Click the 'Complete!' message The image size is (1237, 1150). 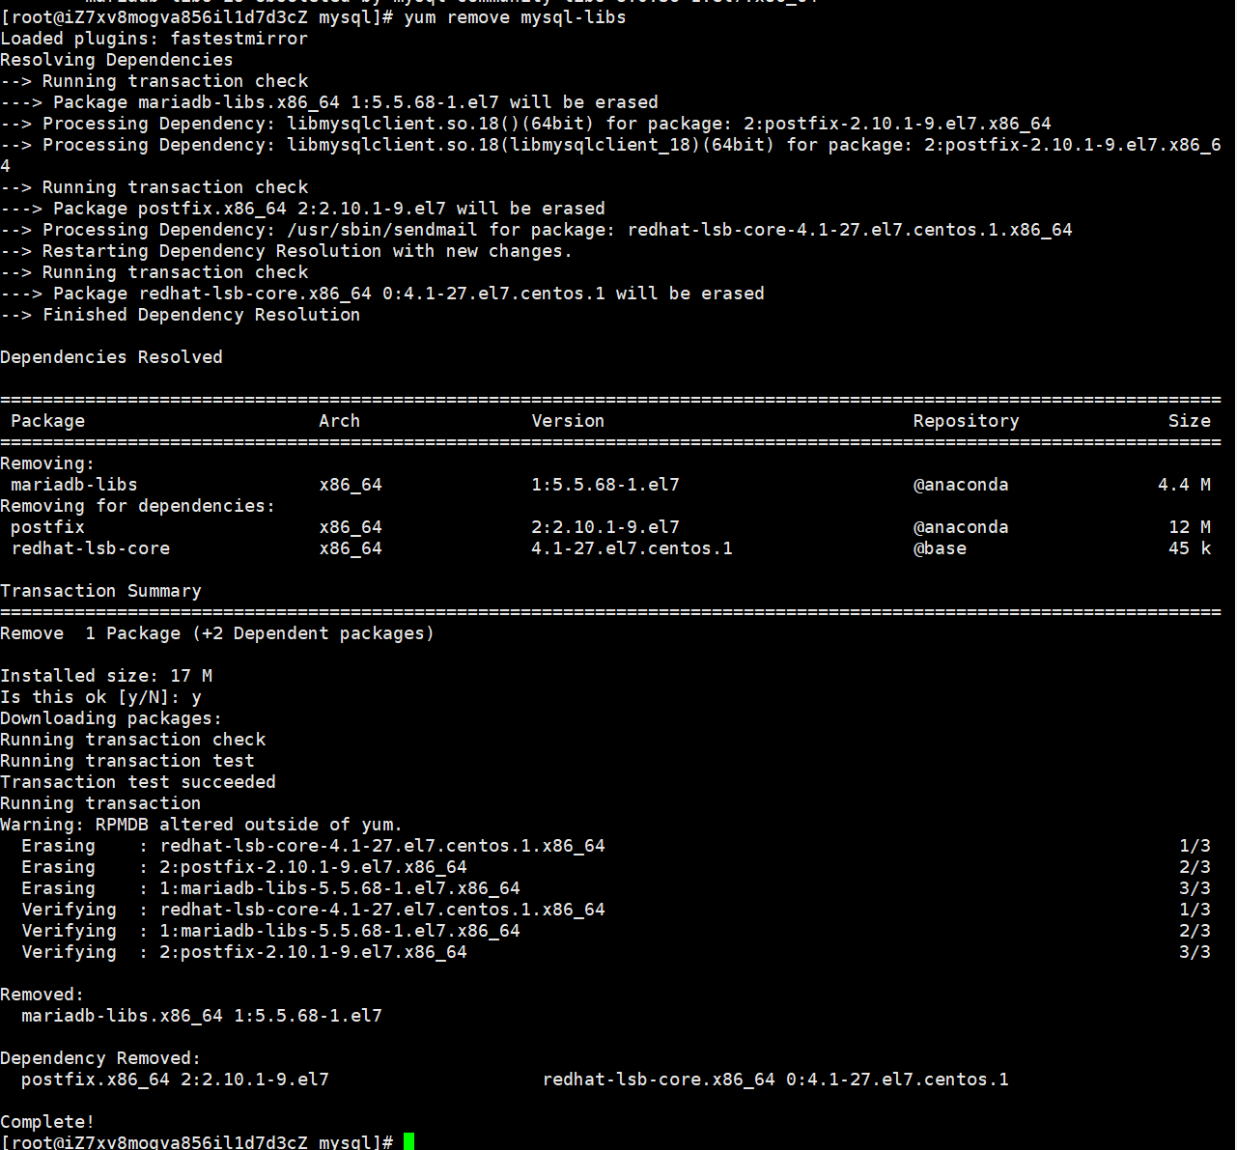pyautogui.click(x=47, y=1122)
